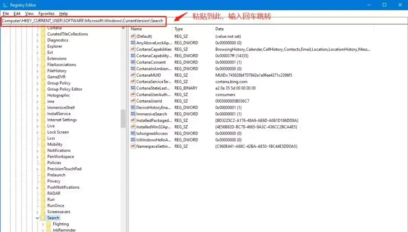
Task: Select the CortanaConsent DWORD value icon
Action: (x=133, y=62)
